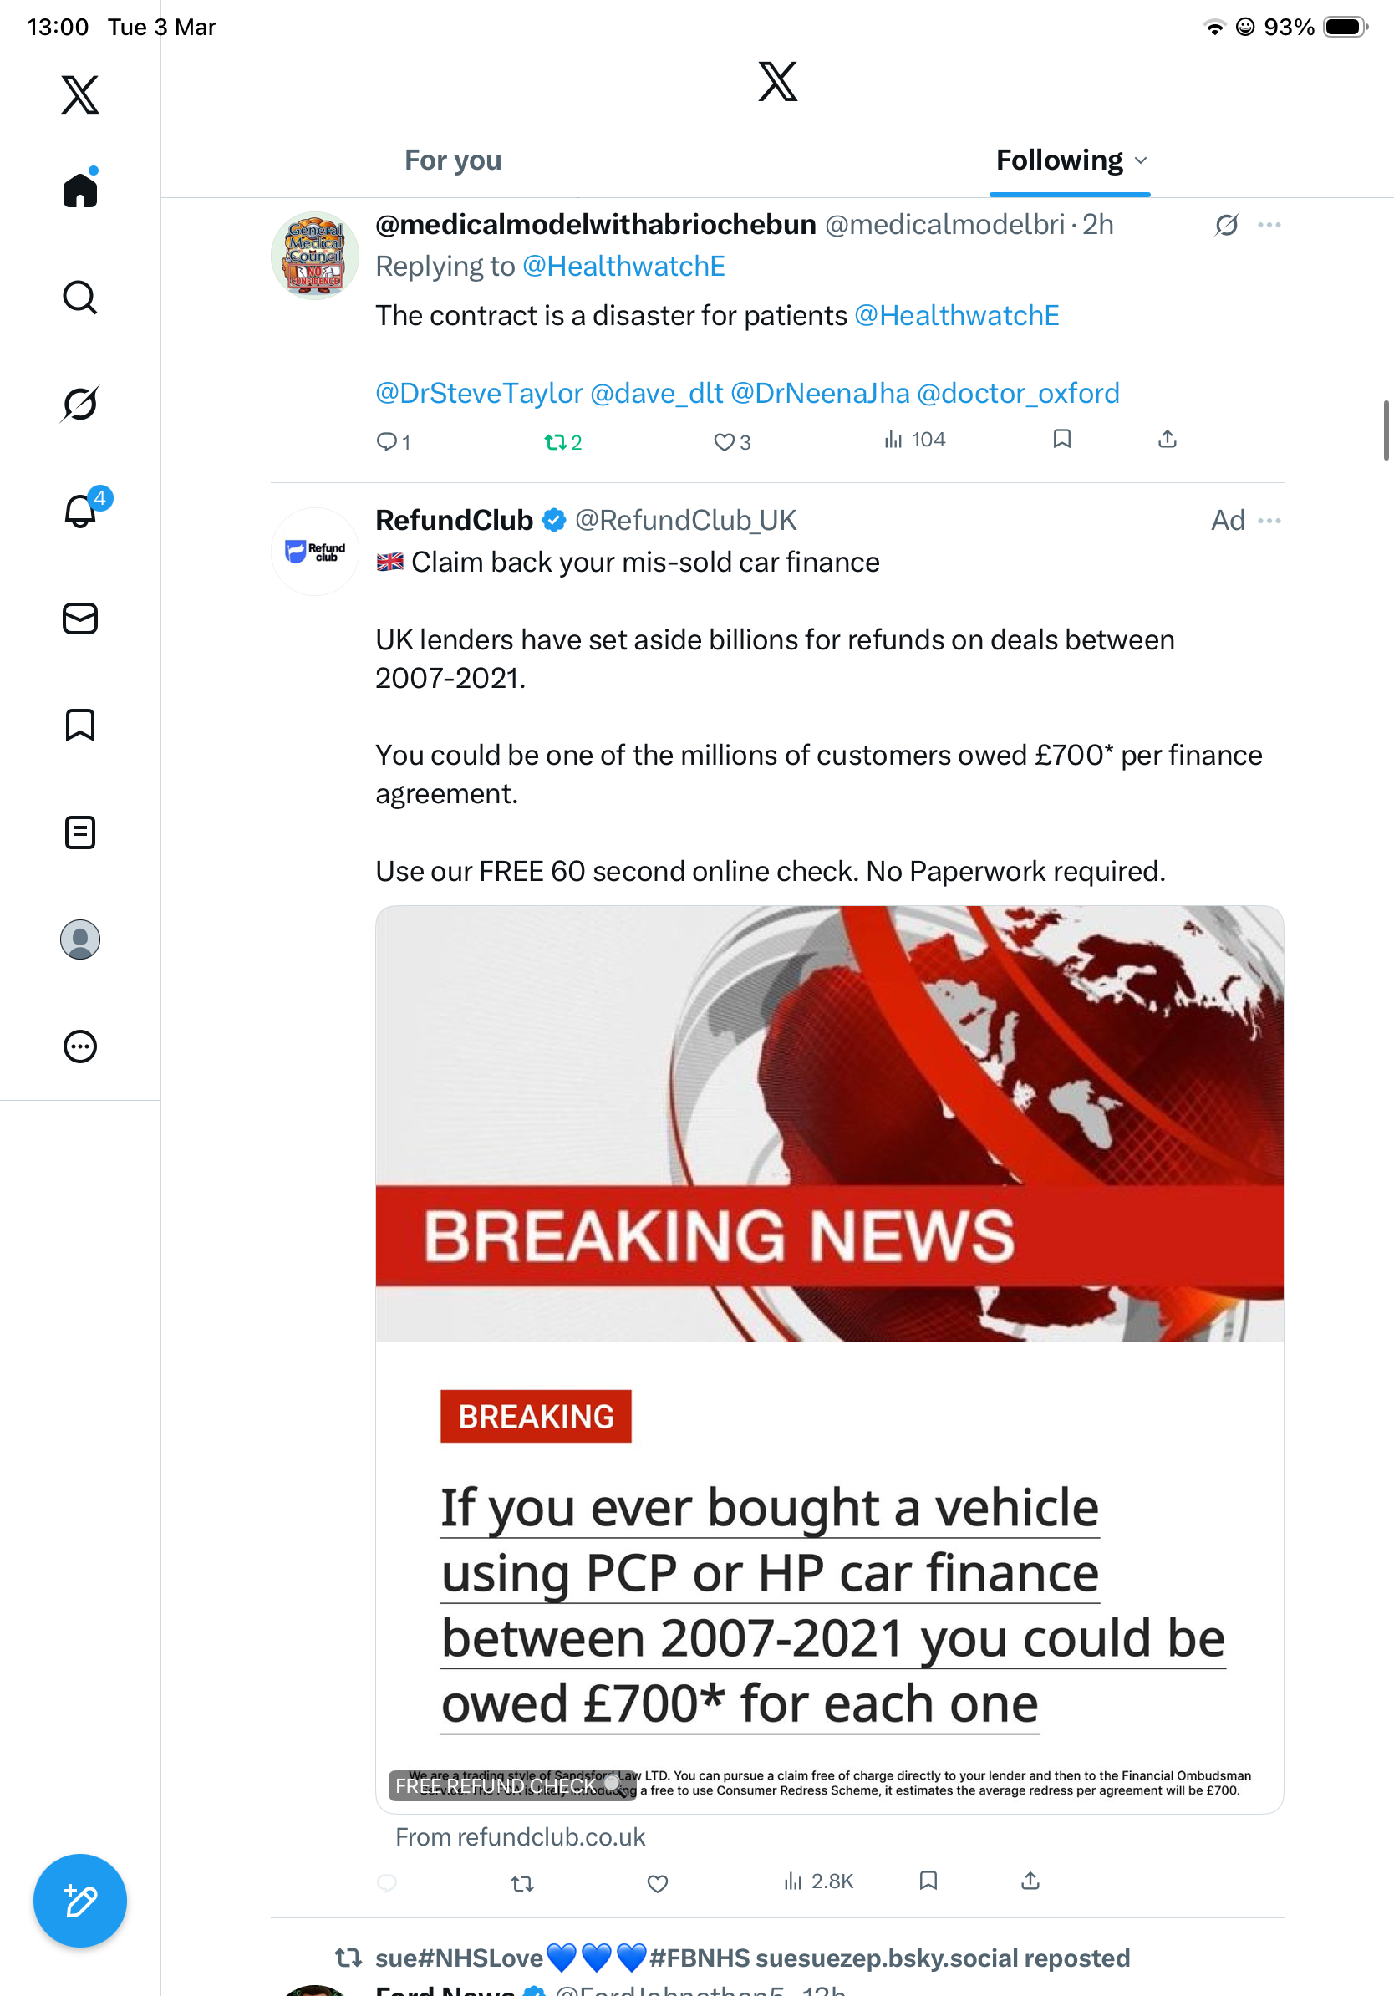1394x1996 pixels.
Task: Open Bookmarks in the sidebar
Action: [x=80, y=725]
